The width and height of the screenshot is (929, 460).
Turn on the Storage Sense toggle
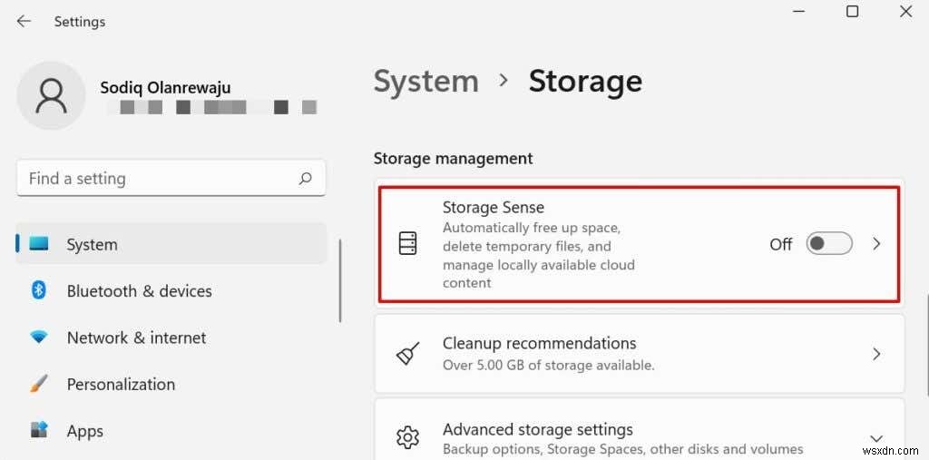(829, 244)
